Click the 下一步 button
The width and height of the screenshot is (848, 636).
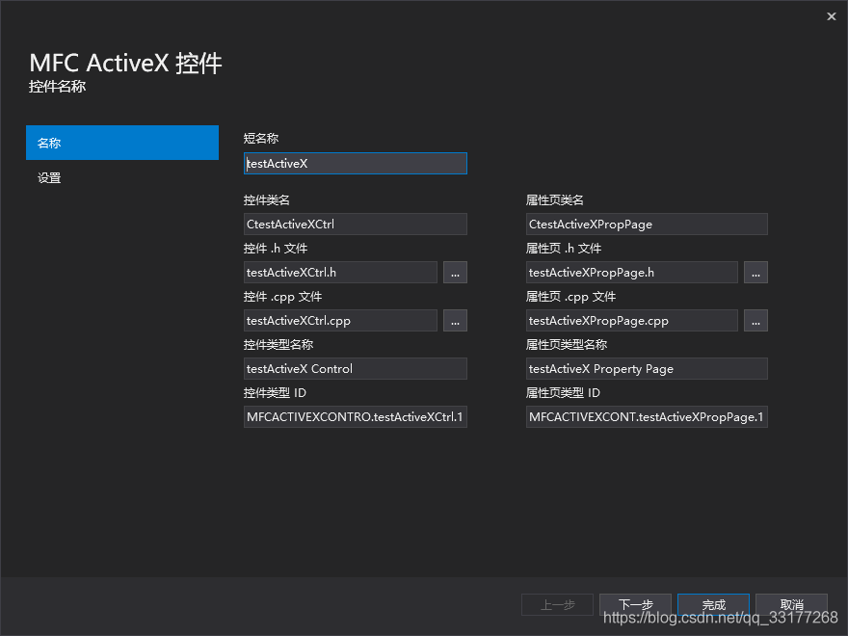(x=635, y=605)
